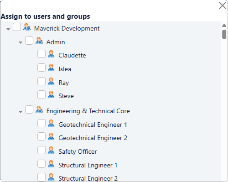Collapse the Maverick Development tree node
This screenshot has height=182, width=228.
[x=8, y=29]
